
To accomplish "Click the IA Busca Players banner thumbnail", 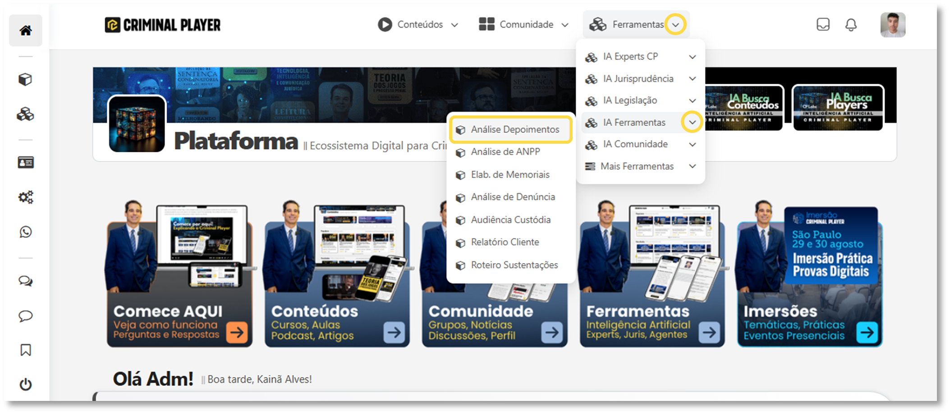I will coord(838,108).
